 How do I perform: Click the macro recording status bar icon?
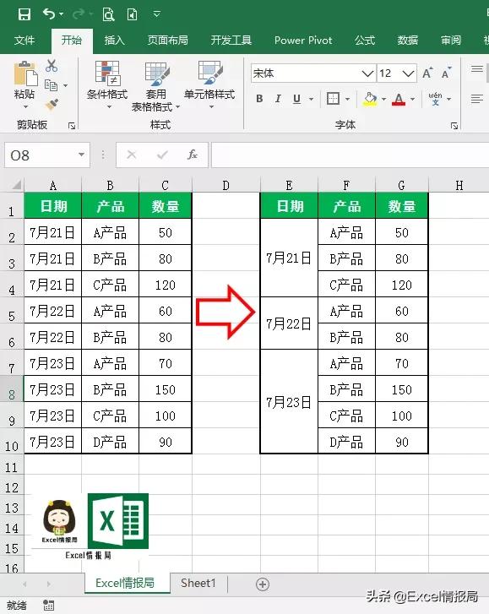tap(48, 605)
